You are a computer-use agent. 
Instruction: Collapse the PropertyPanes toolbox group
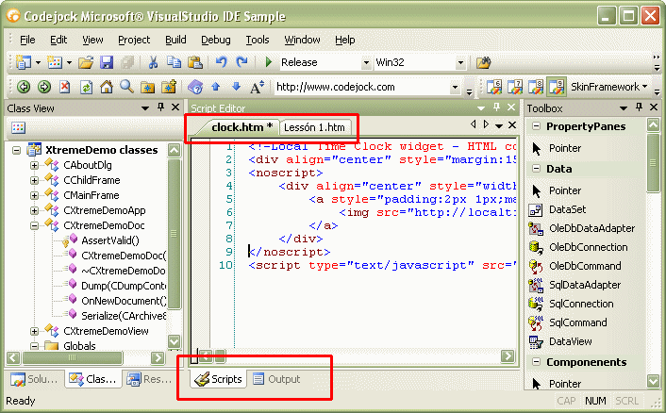point(536,126)
